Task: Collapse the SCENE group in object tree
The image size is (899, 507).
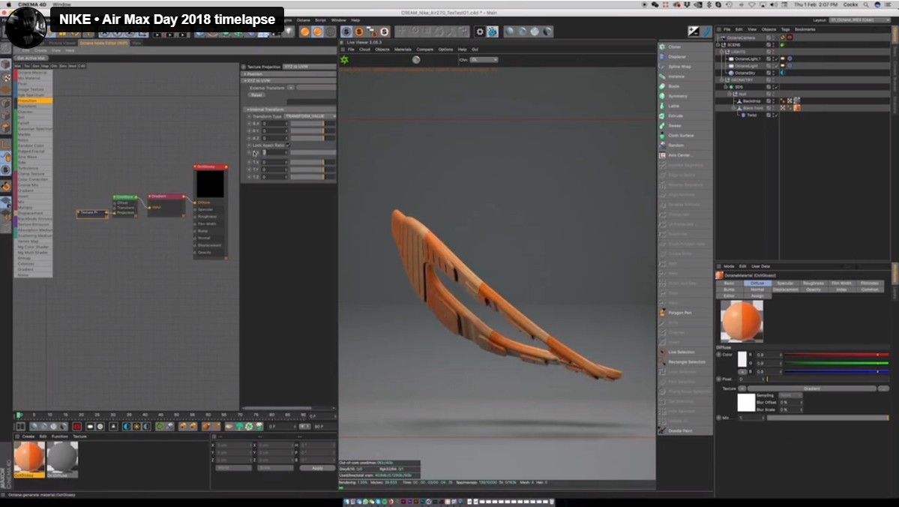Action: [x=718, y=45]
